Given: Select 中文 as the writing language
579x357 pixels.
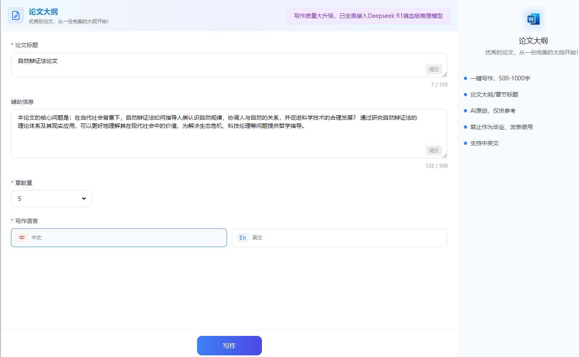Looking at the screenshot, I should (119, 238).
